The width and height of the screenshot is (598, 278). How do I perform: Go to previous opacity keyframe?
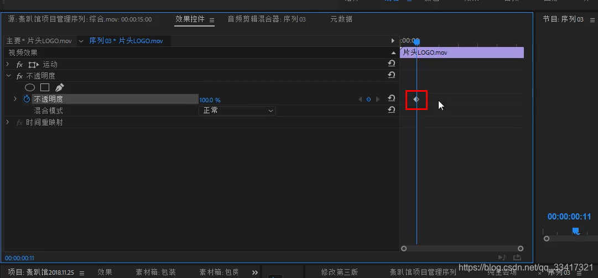pyautogui.click(x=360, y=99)
